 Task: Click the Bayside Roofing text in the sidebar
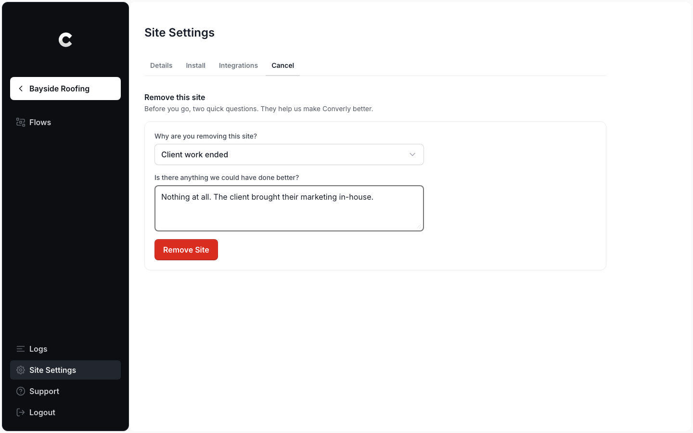(x=59, y=89)
